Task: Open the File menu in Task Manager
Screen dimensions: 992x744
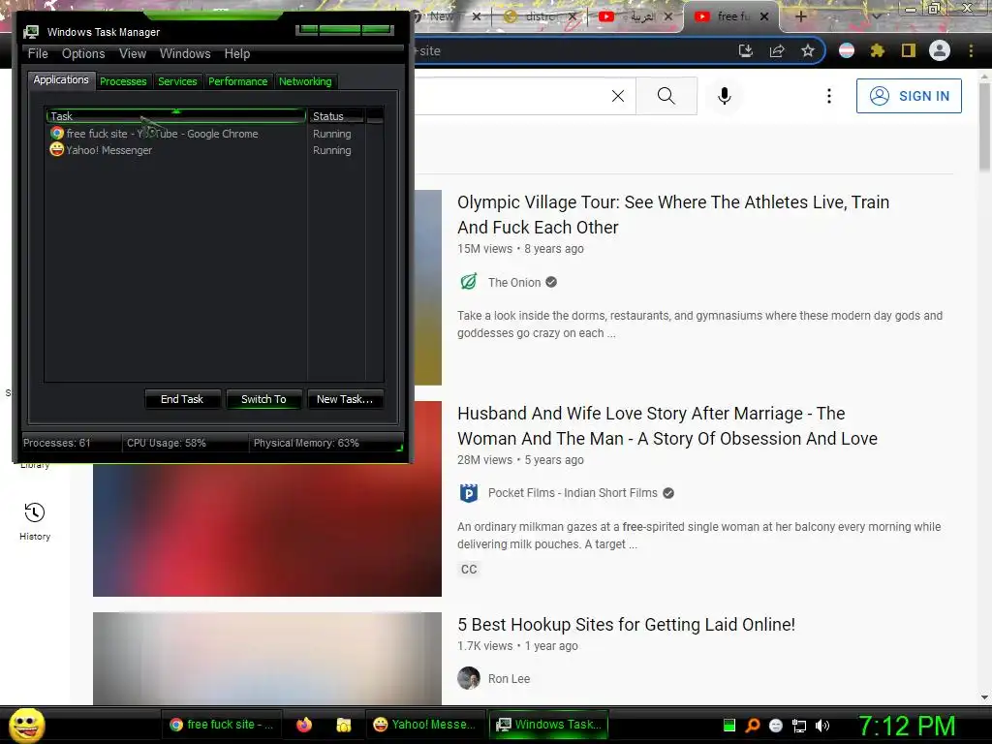Action: click(38, 54)
